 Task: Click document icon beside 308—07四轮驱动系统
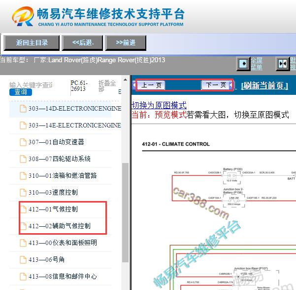click(x=23, y=159)
